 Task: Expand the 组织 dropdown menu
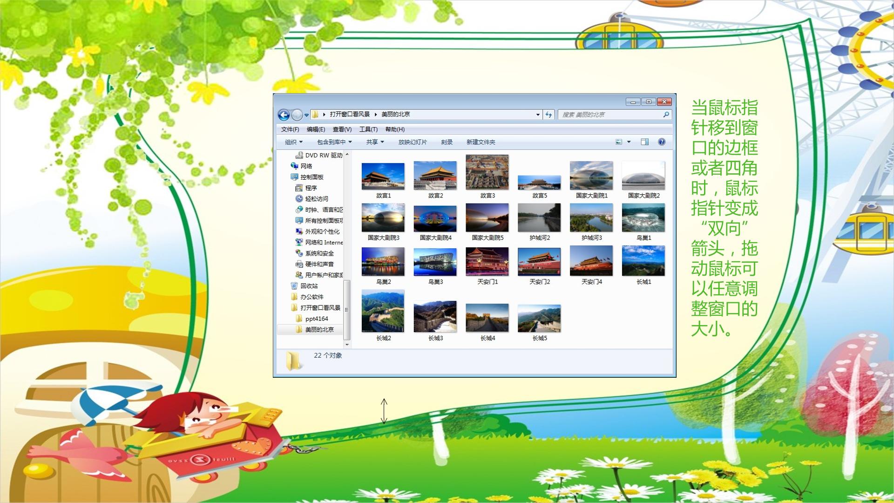(x=294, y=142)
